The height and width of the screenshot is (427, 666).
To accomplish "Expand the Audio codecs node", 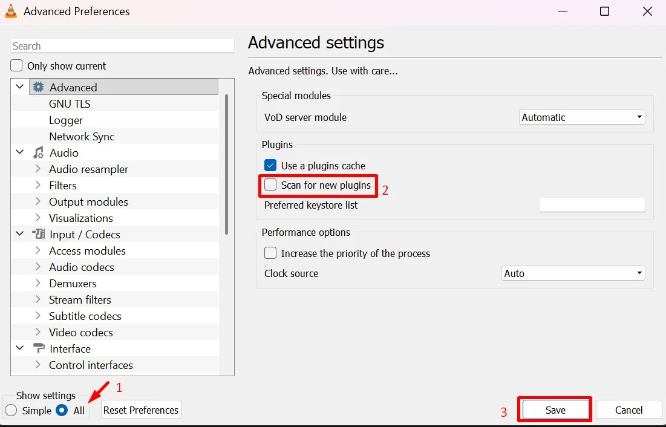I will coord(38,266).
